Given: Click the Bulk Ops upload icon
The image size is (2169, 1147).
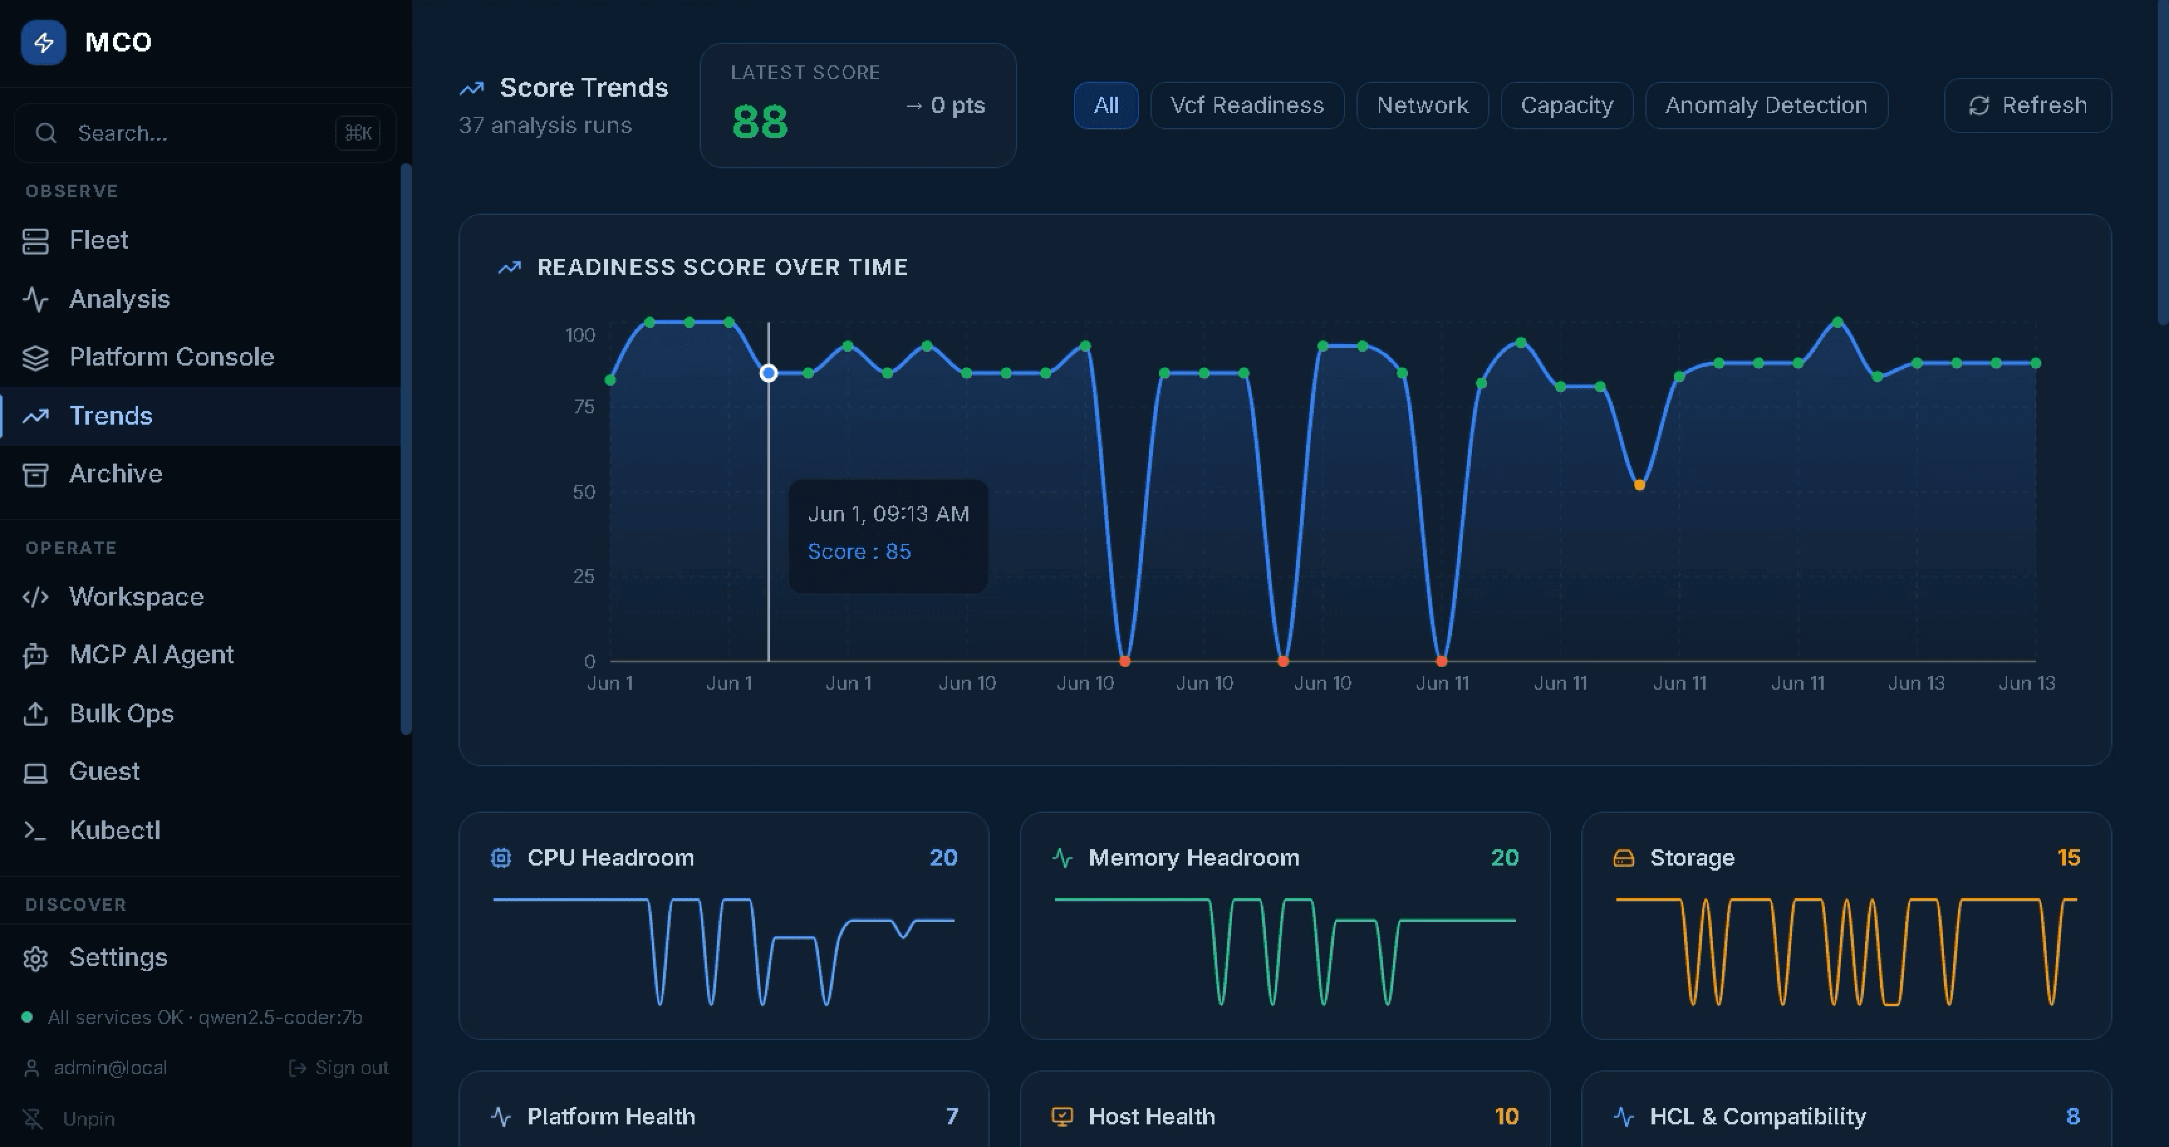Looking at the screenshot, I should click(35, 714).
